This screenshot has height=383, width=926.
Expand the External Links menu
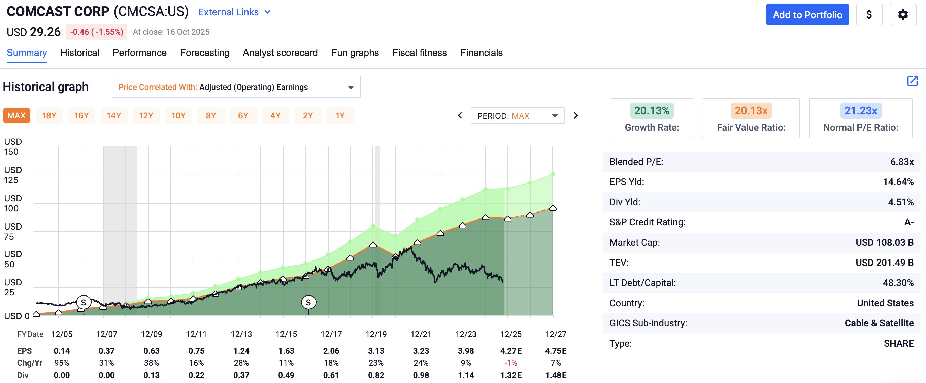(234, 12)
